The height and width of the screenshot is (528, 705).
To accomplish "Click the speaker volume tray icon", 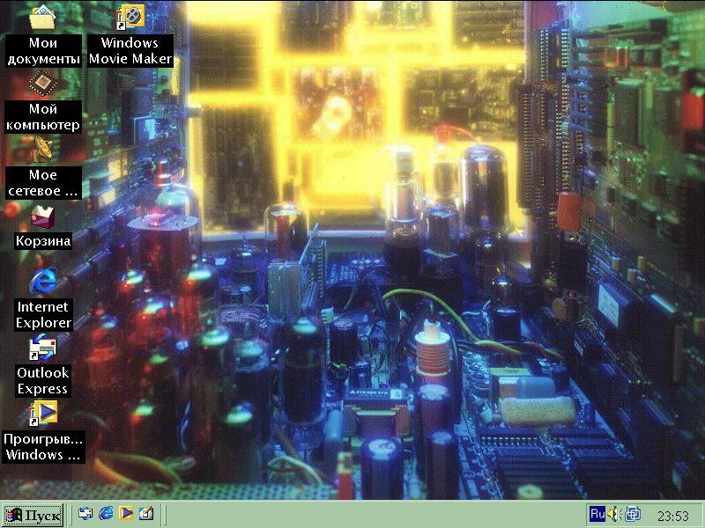I will [x=613, y=514].
